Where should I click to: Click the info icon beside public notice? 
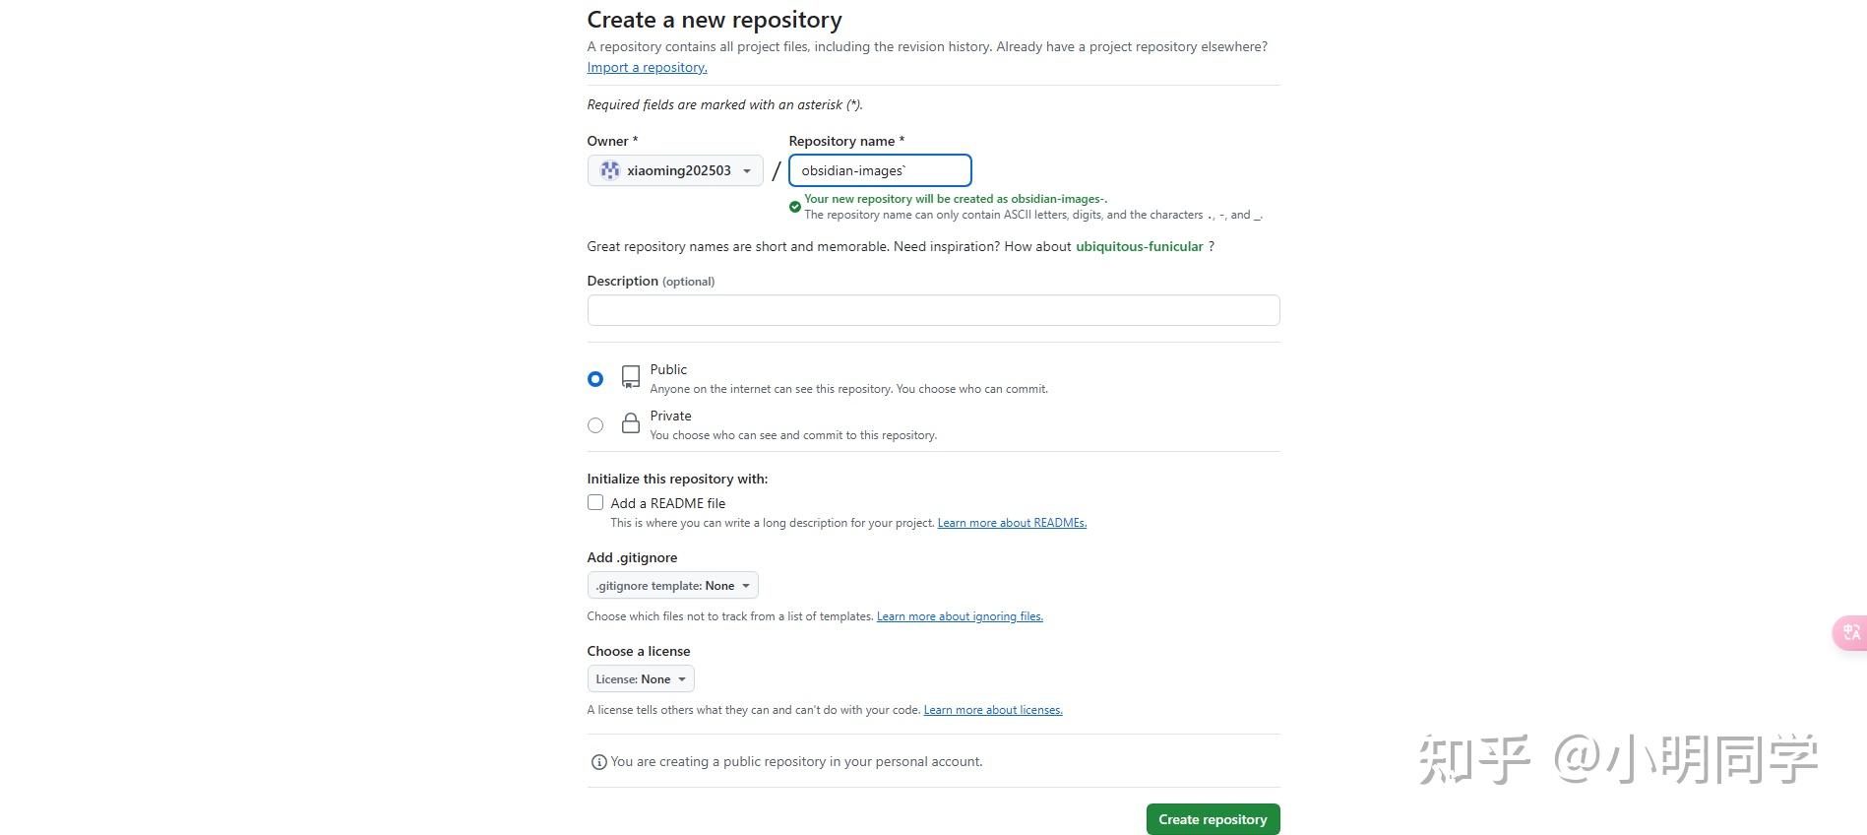pos(598,762)
